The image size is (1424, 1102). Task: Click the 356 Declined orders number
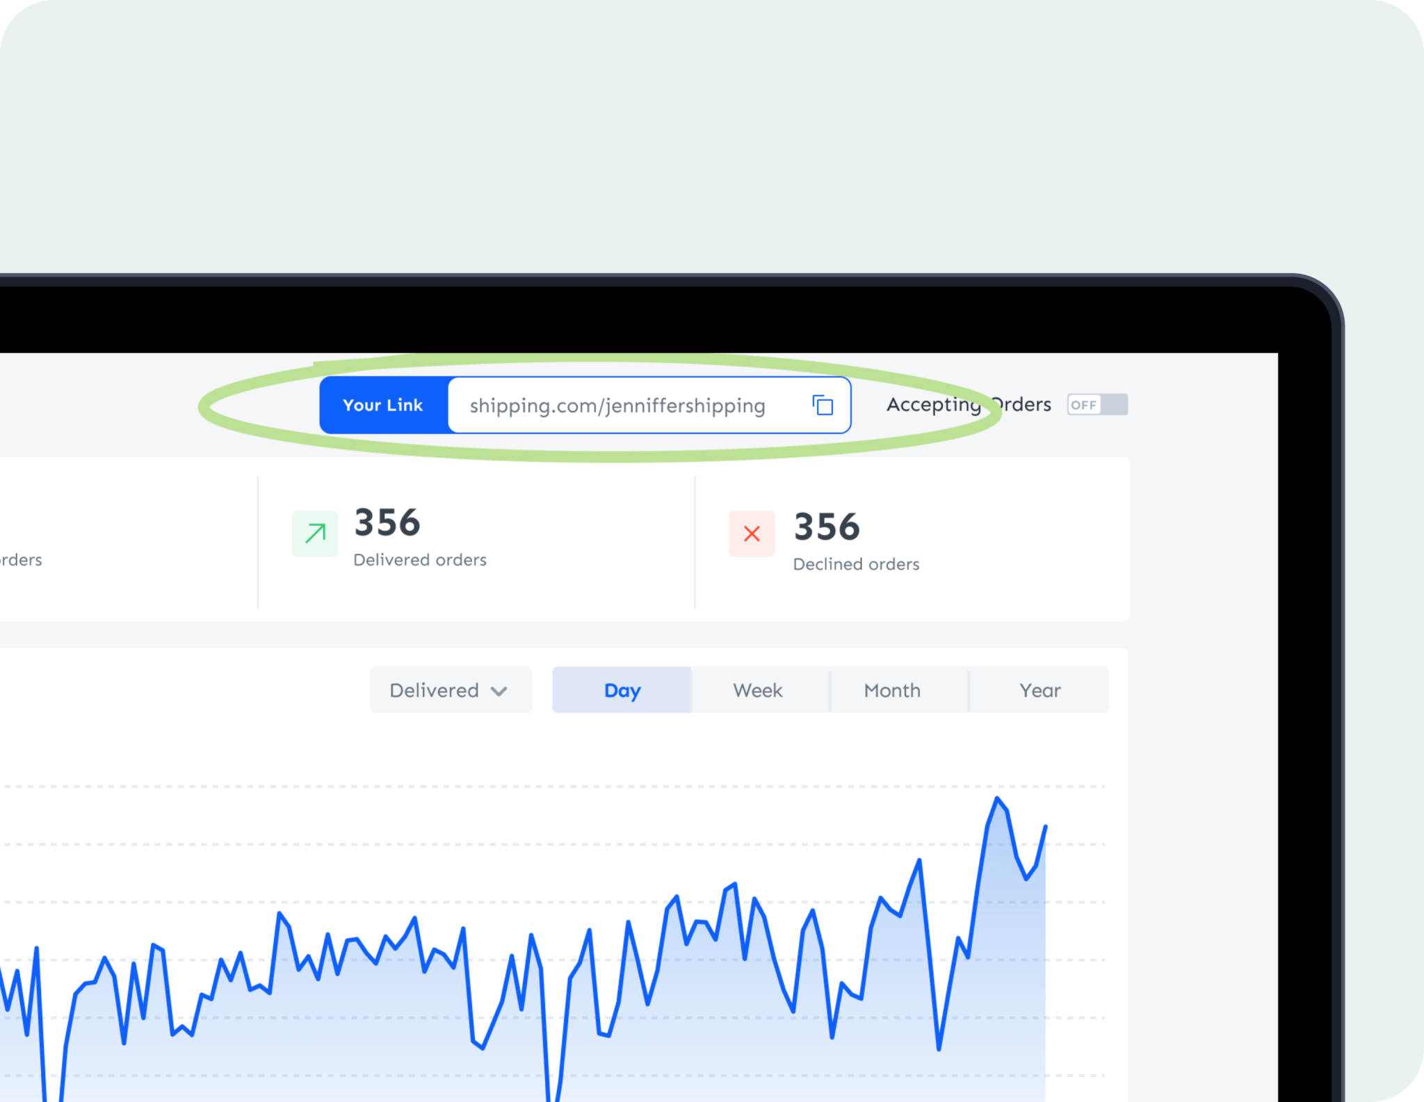[x=827, y=527]
